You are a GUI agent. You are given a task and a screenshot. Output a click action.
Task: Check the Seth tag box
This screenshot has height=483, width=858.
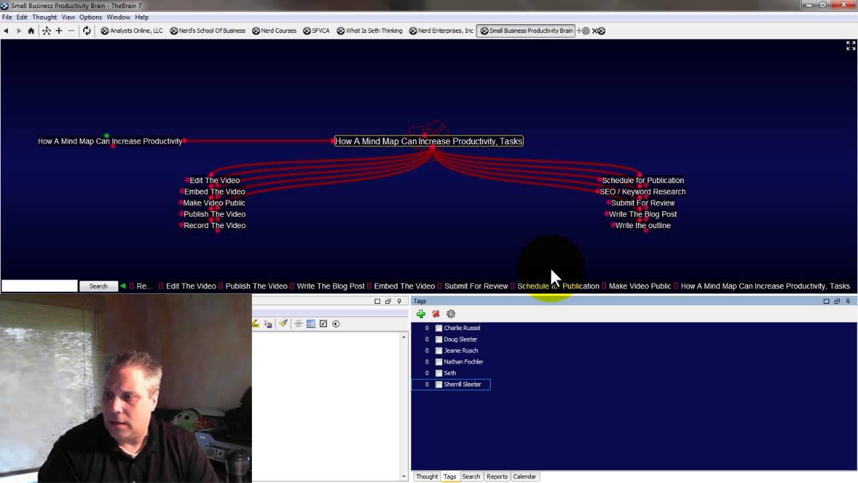click(x=439, y=373)
